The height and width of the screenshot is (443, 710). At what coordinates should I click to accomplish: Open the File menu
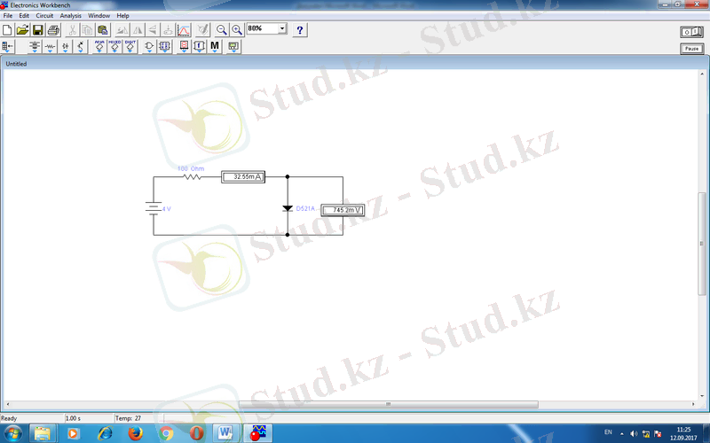(8, 15)
